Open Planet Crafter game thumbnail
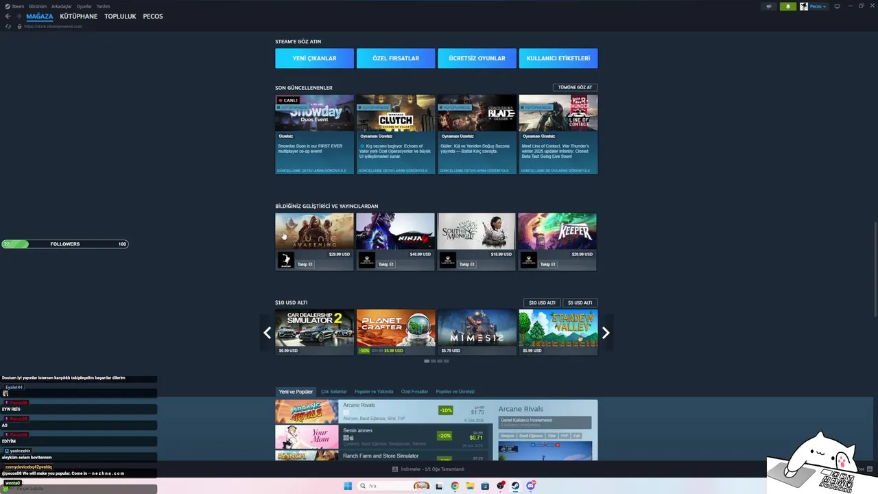This screenshot has width=878, height=494. click(396, 327)
